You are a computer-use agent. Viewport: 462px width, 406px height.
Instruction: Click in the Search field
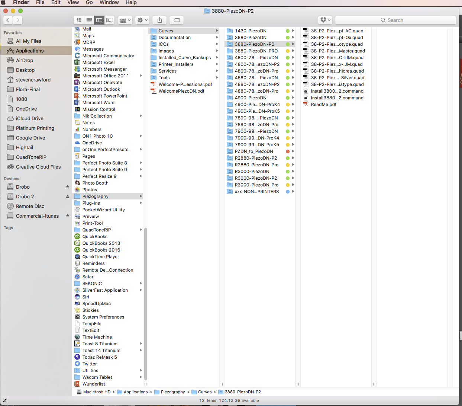395,20
